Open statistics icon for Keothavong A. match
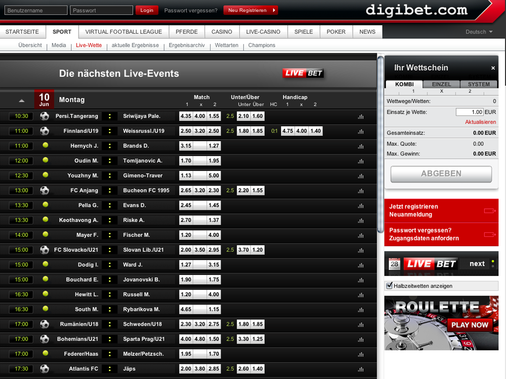 point(361,221)
